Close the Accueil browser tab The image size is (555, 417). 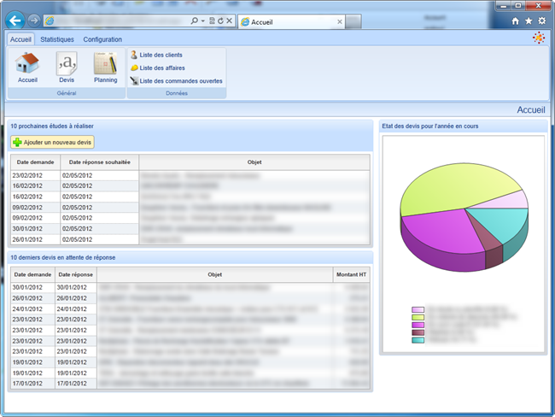(x=338, y=21)
